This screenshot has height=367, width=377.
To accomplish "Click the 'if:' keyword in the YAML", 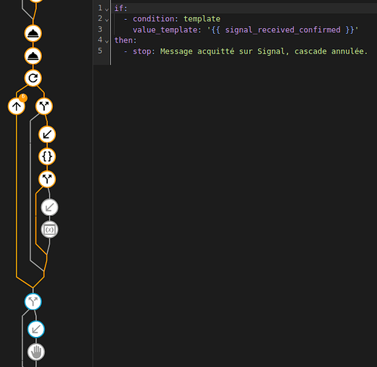I will (x=121, y=8).
